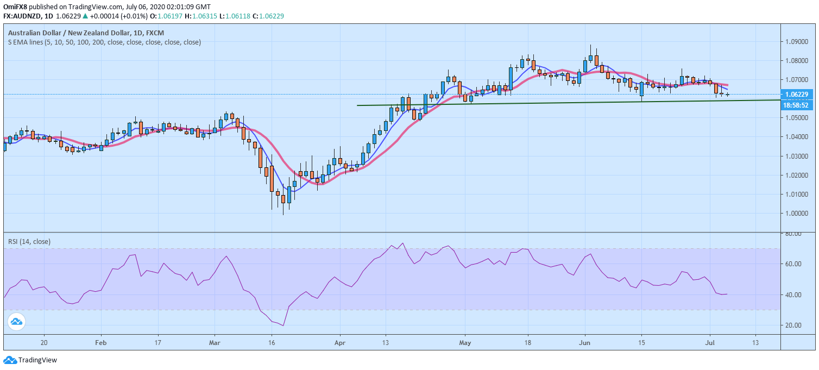Click the 'Apr' date label on time axis

tap(339, 343)
